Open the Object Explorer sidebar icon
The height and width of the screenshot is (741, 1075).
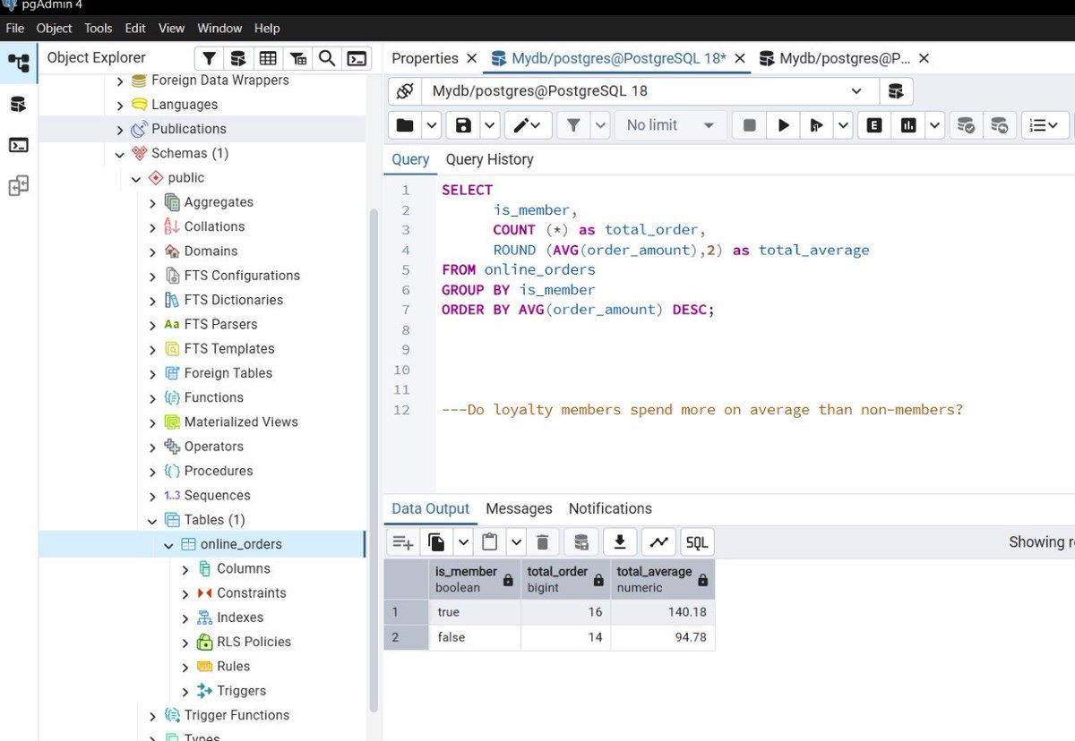click(x=18, y=63)
